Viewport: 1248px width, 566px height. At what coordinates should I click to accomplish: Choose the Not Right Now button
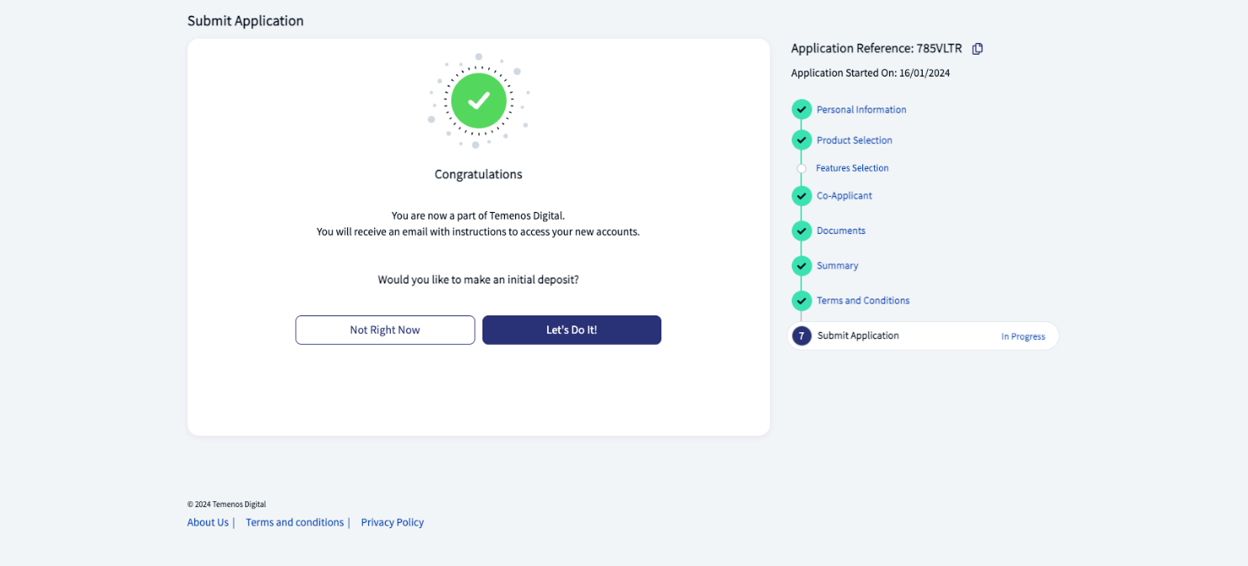(385, 330)
